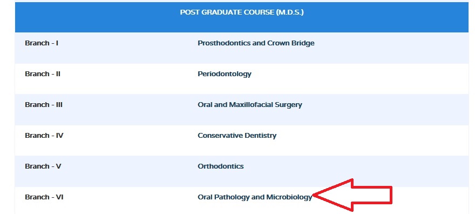Click Branch - I label

tap(42, 43)
